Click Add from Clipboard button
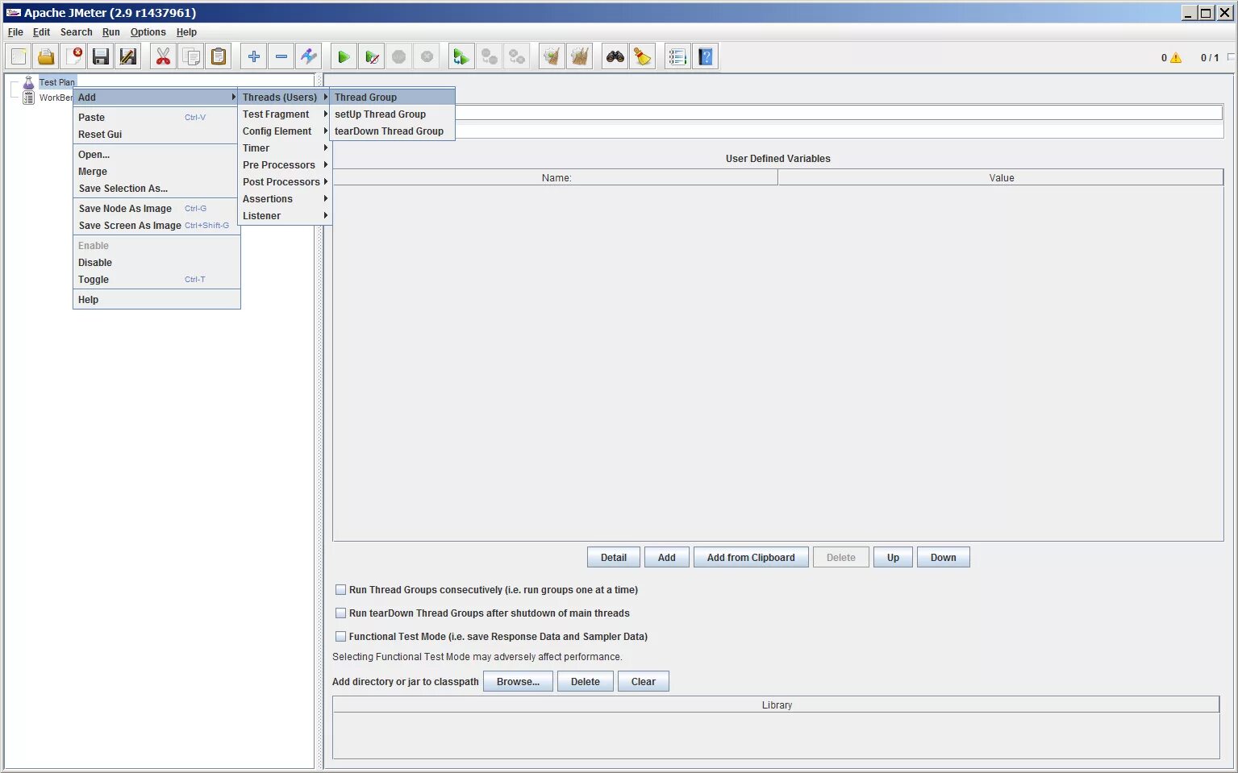This screenshot has width=1238, height=773. [751, 558]
